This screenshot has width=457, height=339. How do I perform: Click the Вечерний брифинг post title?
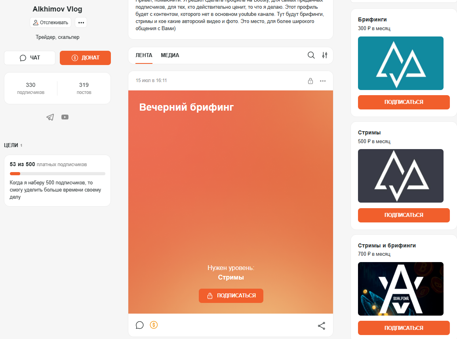pos(187,107)
